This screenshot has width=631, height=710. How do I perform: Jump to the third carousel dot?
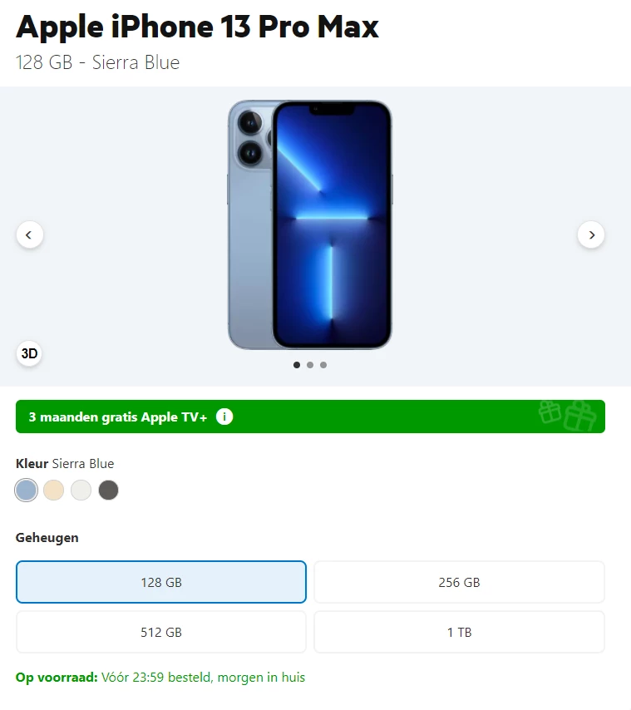coord(323,365)
